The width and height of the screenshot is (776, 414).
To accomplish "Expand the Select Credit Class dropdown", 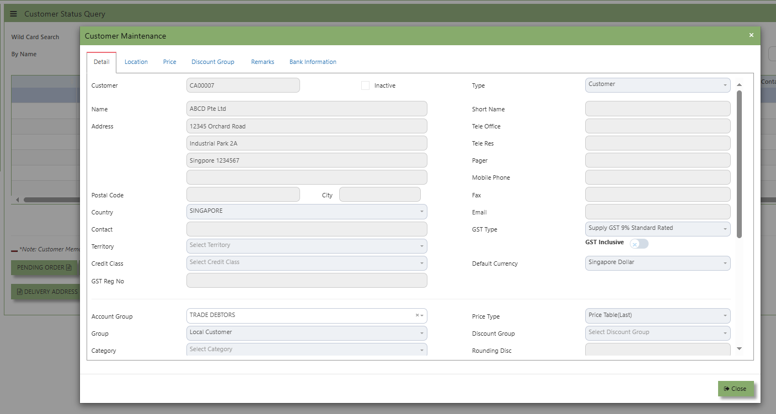I will (307, 263).
